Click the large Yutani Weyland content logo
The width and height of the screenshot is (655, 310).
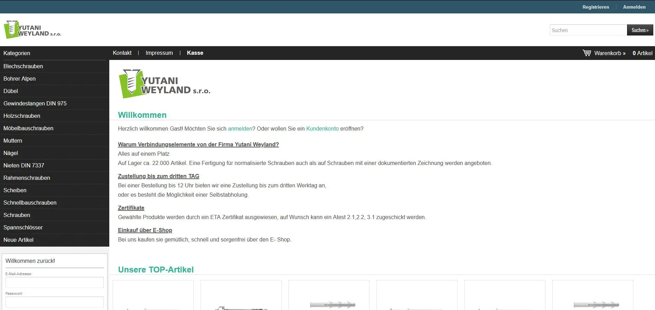pos(164,84)
